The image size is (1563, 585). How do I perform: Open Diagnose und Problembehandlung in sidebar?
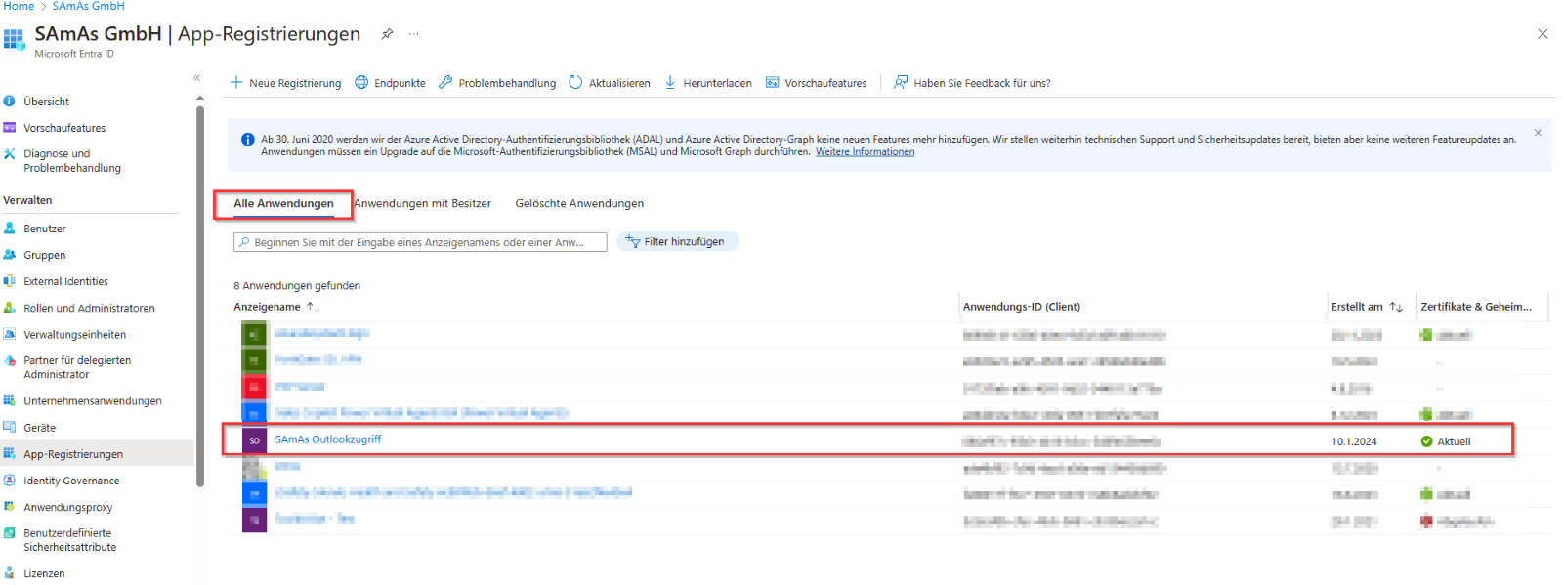tap(72, 161)
